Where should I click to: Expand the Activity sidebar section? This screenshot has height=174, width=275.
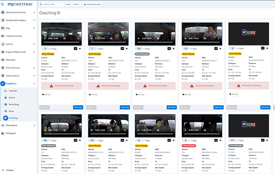point(34,44)
